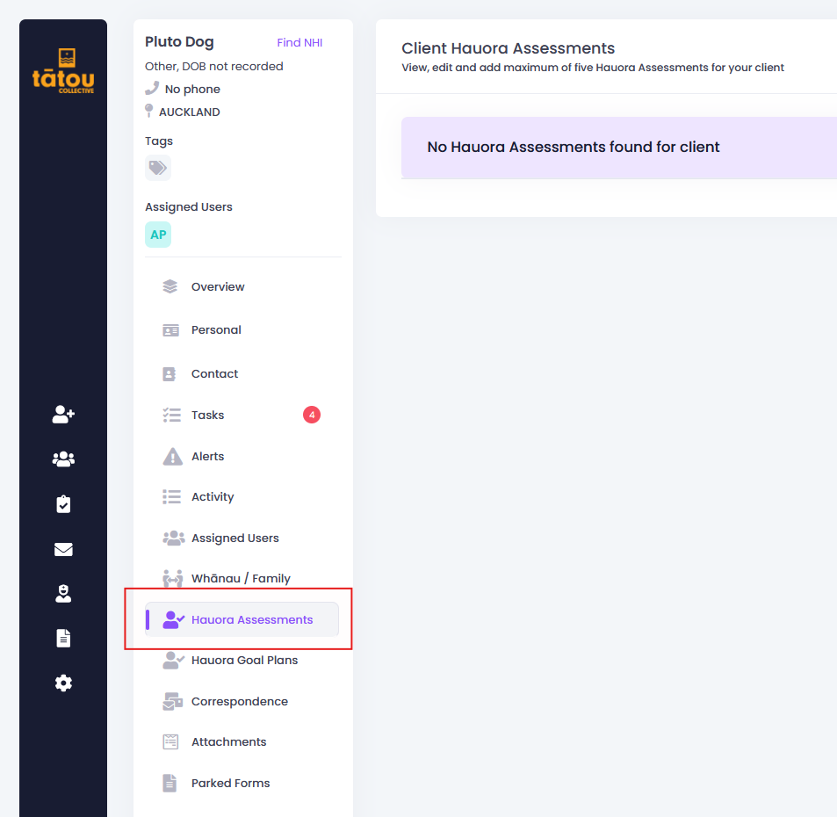This screenshot has width=837, height=817.
Task: Open the add new client icon
Action: pos(63,414)
